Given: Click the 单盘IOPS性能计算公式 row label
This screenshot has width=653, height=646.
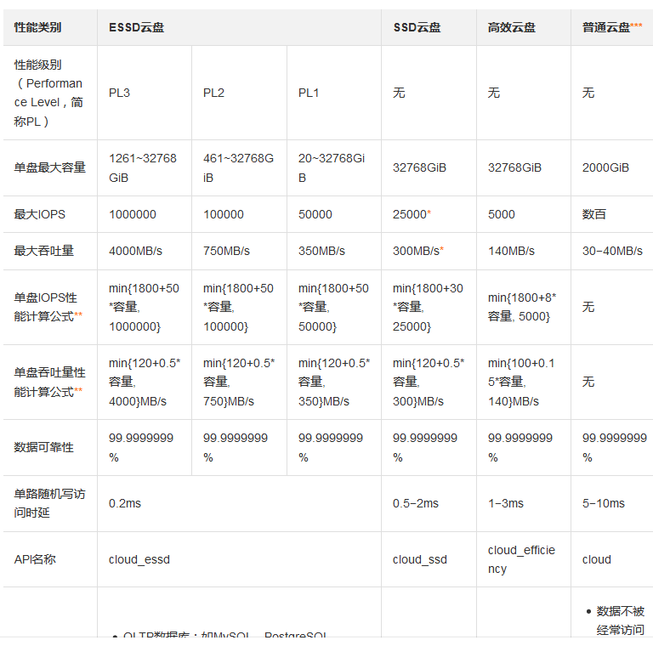Looking at the screenshot, I should point(48,307).
